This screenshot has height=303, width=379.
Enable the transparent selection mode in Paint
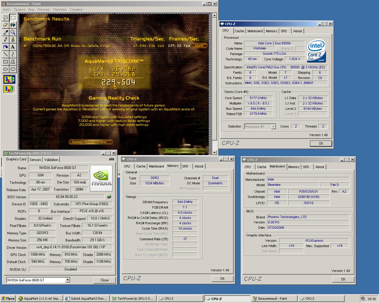(9, 88)
